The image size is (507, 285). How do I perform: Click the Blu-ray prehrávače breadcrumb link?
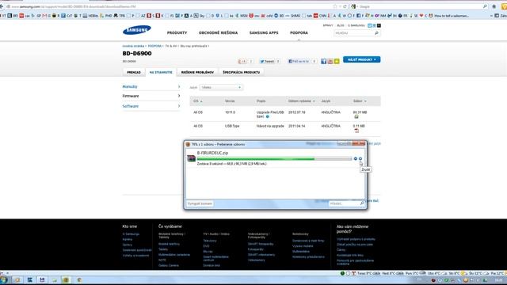coord(193,46)
